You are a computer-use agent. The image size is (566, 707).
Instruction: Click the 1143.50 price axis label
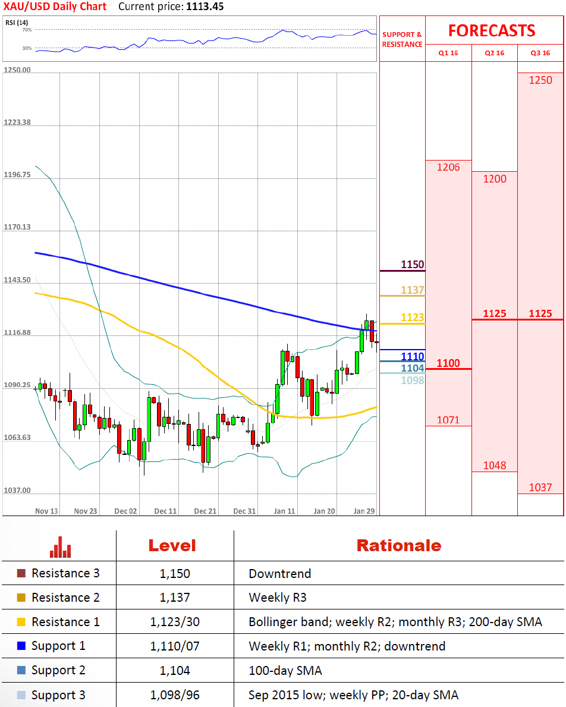click(17, 280)
